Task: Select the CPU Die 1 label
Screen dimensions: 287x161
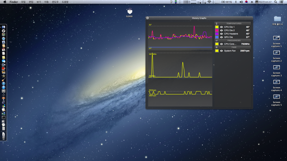Action: click(229, 27)
